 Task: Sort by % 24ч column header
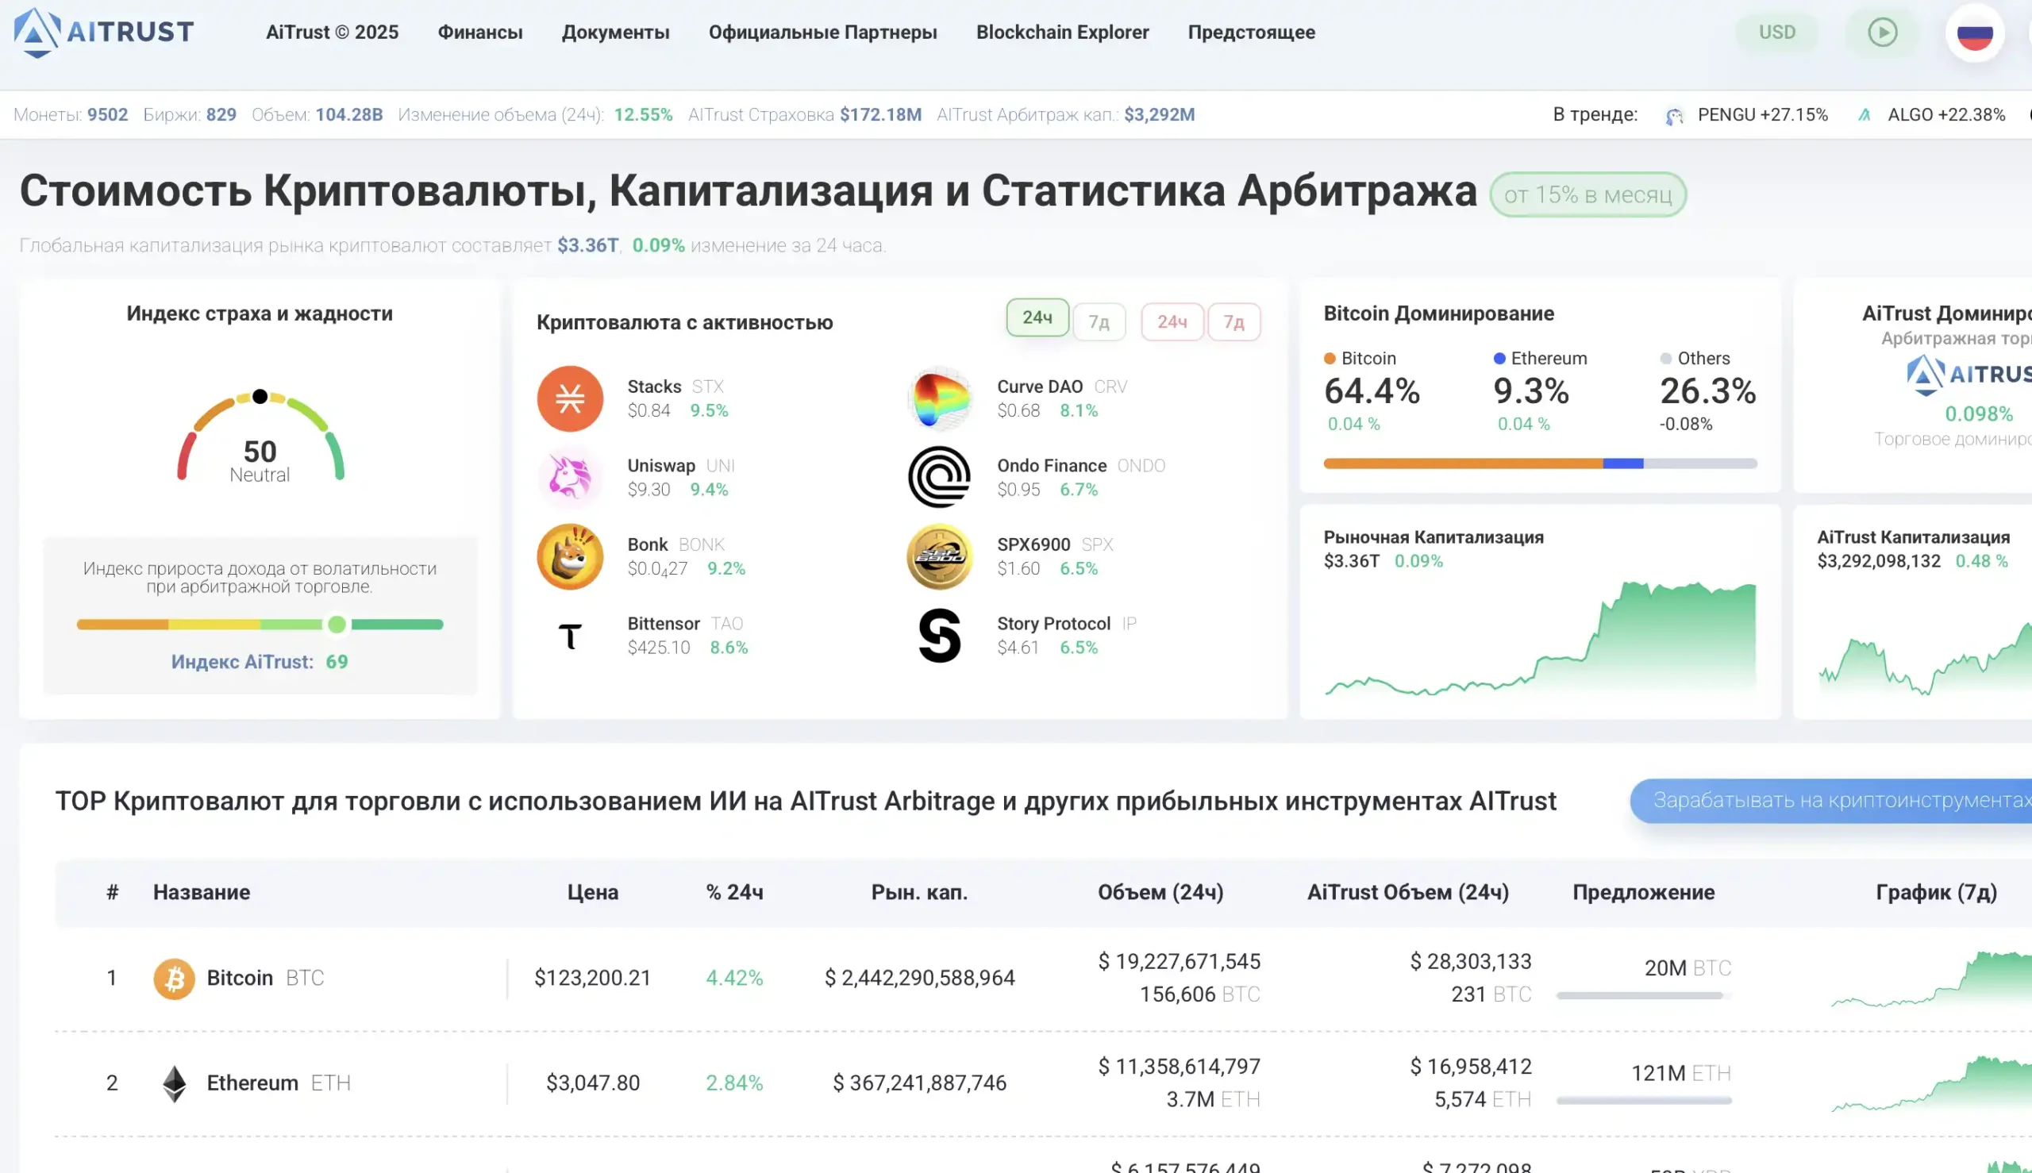(x=734, y=893)
